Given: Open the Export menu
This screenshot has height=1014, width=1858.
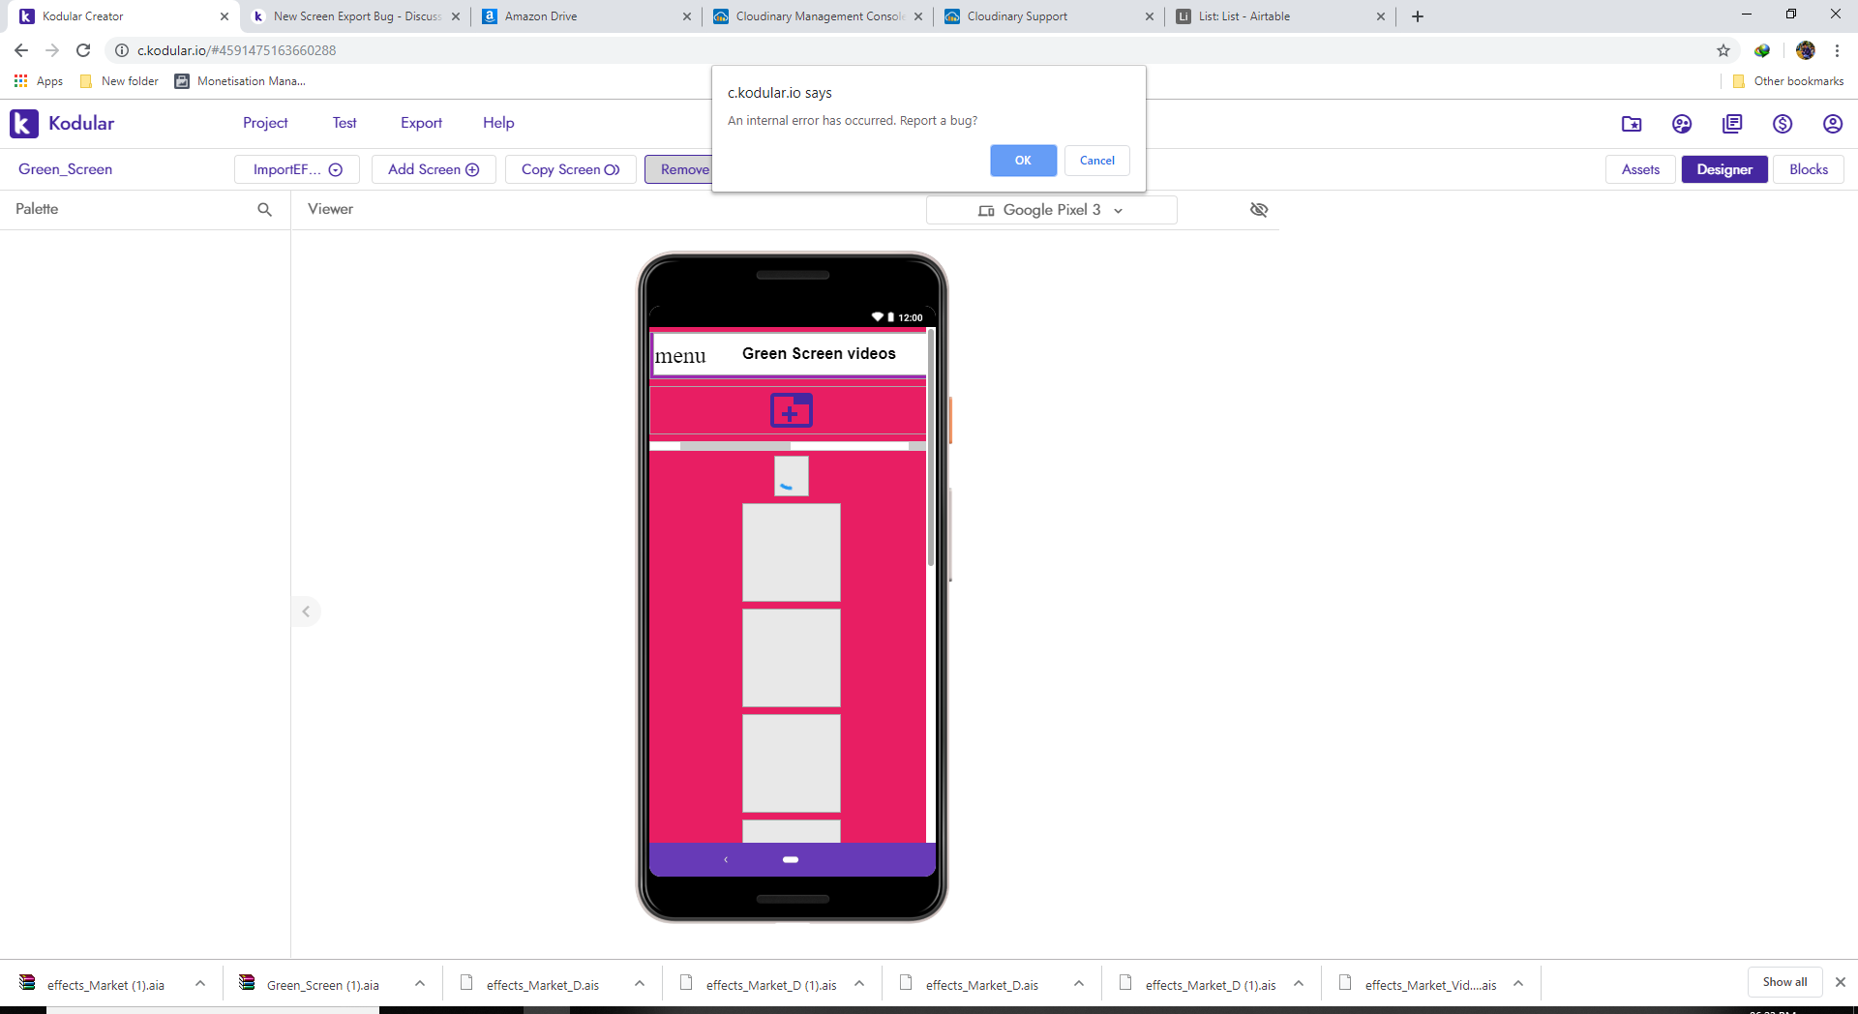Looking at the screenshot, I should pos(421,123).
